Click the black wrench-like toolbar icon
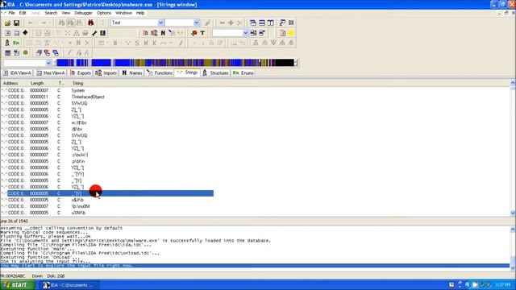This screenshot has width=516, height=290. pyautogui.click(x=94, y=33)
